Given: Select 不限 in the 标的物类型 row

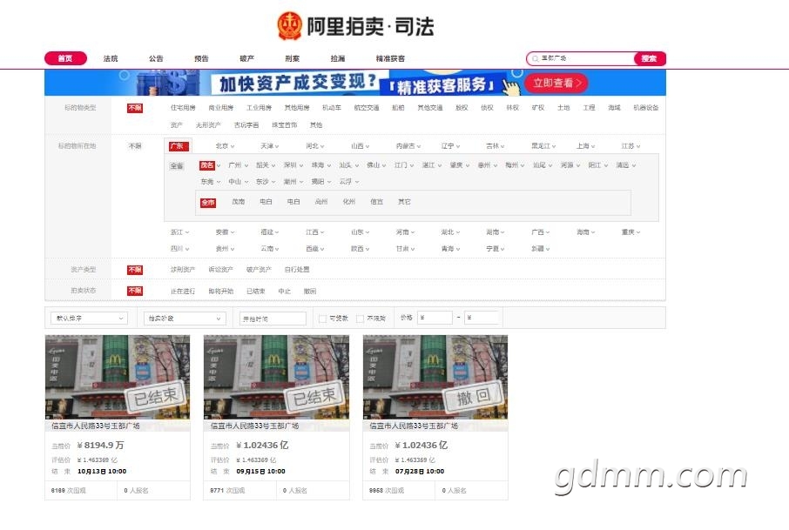Looking at the screenshot, I should coord(135,108).
